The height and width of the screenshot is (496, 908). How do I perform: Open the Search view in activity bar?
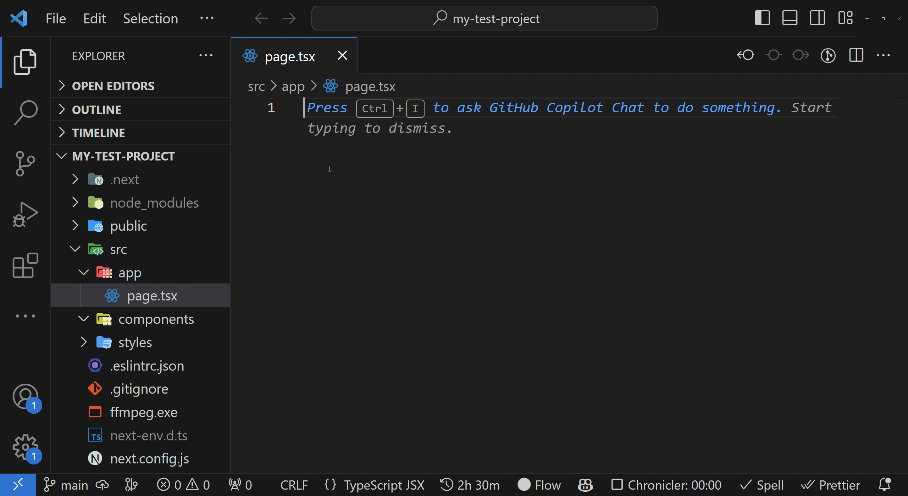pyautogui.click(x=25, y=113)
